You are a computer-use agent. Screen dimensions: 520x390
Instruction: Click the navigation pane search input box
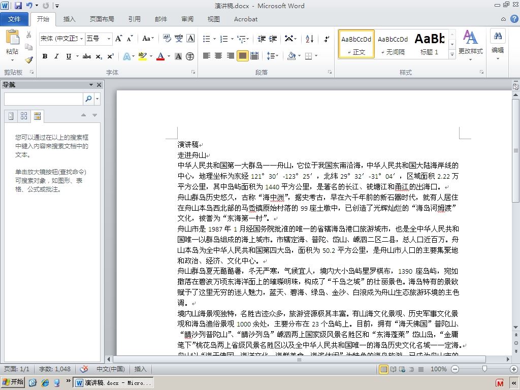(x=44, y=99)
